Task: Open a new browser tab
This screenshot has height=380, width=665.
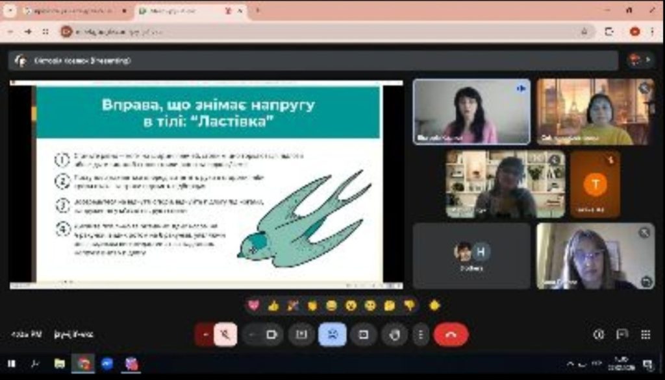Action: [258, 11]
